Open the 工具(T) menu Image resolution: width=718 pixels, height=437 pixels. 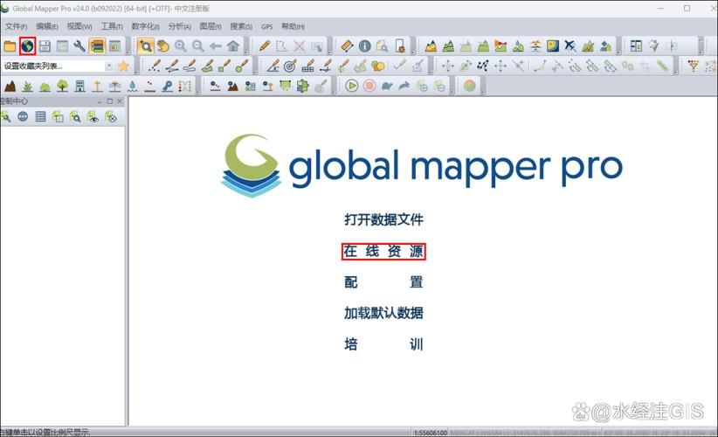tap(112, 26)
